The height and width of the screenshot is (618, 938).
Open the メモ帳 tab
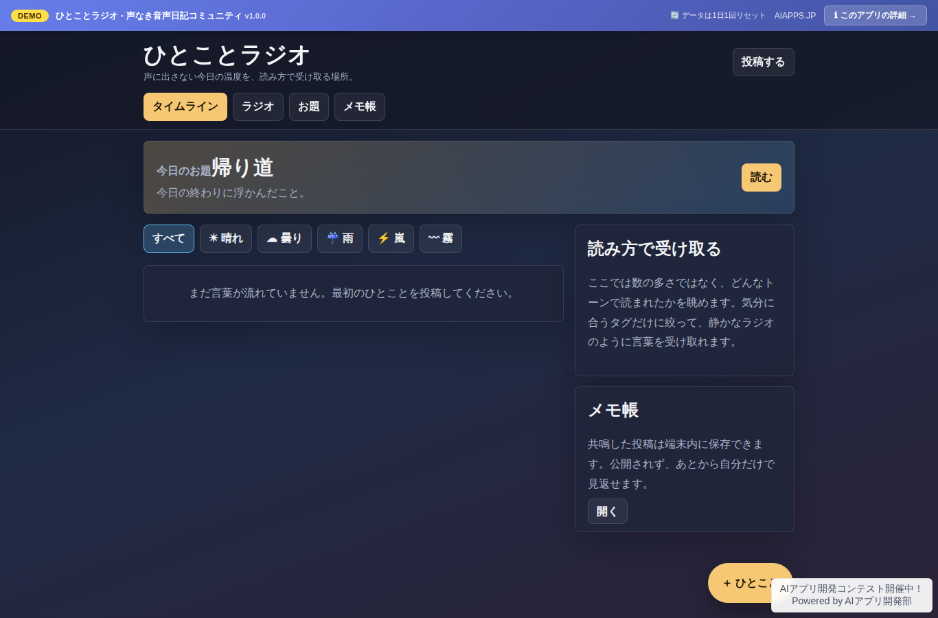[x=360, y=106]
